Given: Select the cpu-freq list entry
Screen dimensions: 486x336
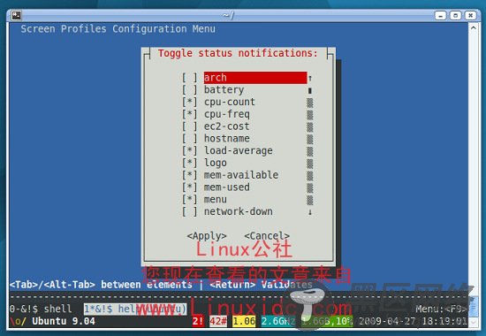Looking at the screenshot, I should pos(226,114).
